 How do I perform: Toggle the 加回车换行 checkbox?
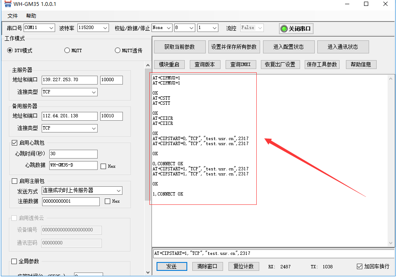click(x=359, y=267)
